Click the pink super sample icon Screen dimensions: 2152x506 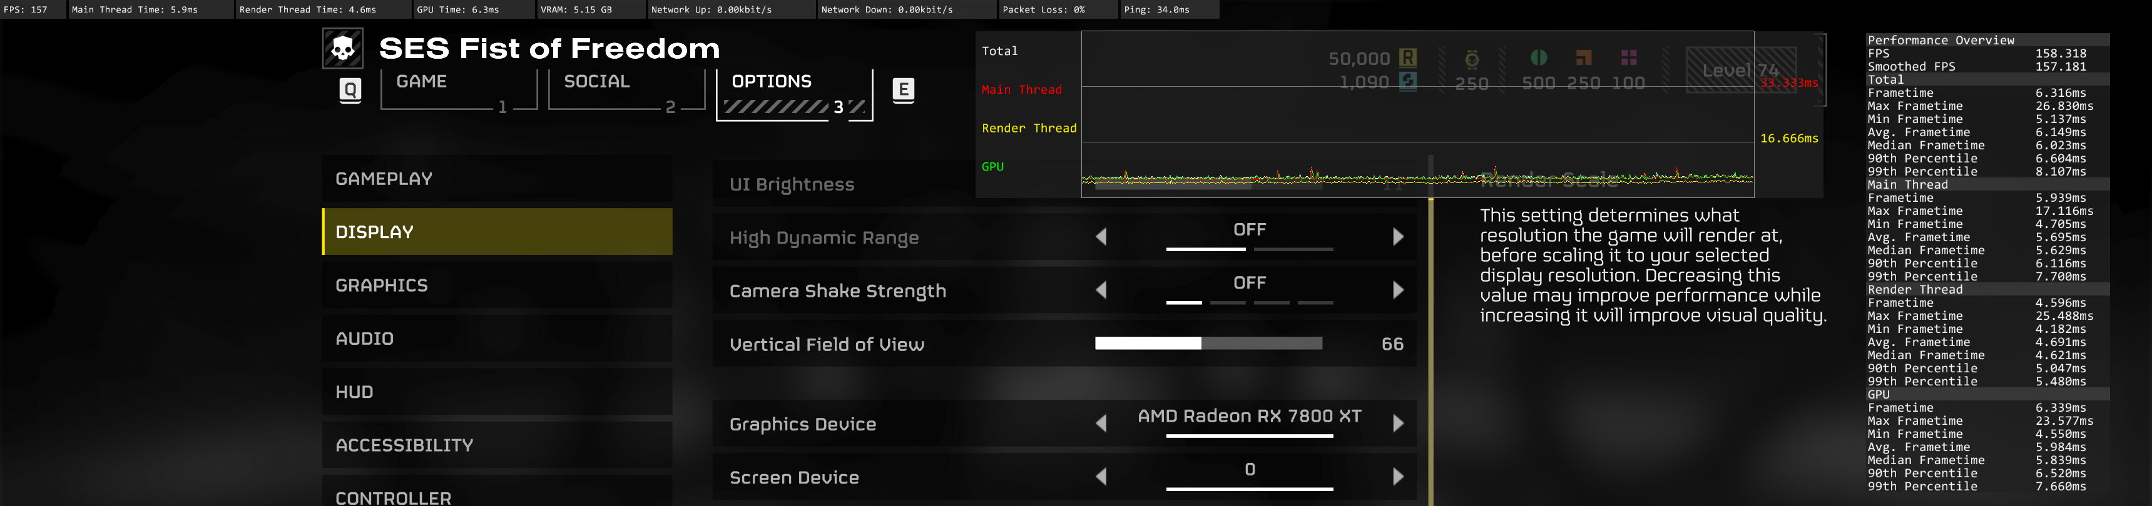pos(1628,57)
